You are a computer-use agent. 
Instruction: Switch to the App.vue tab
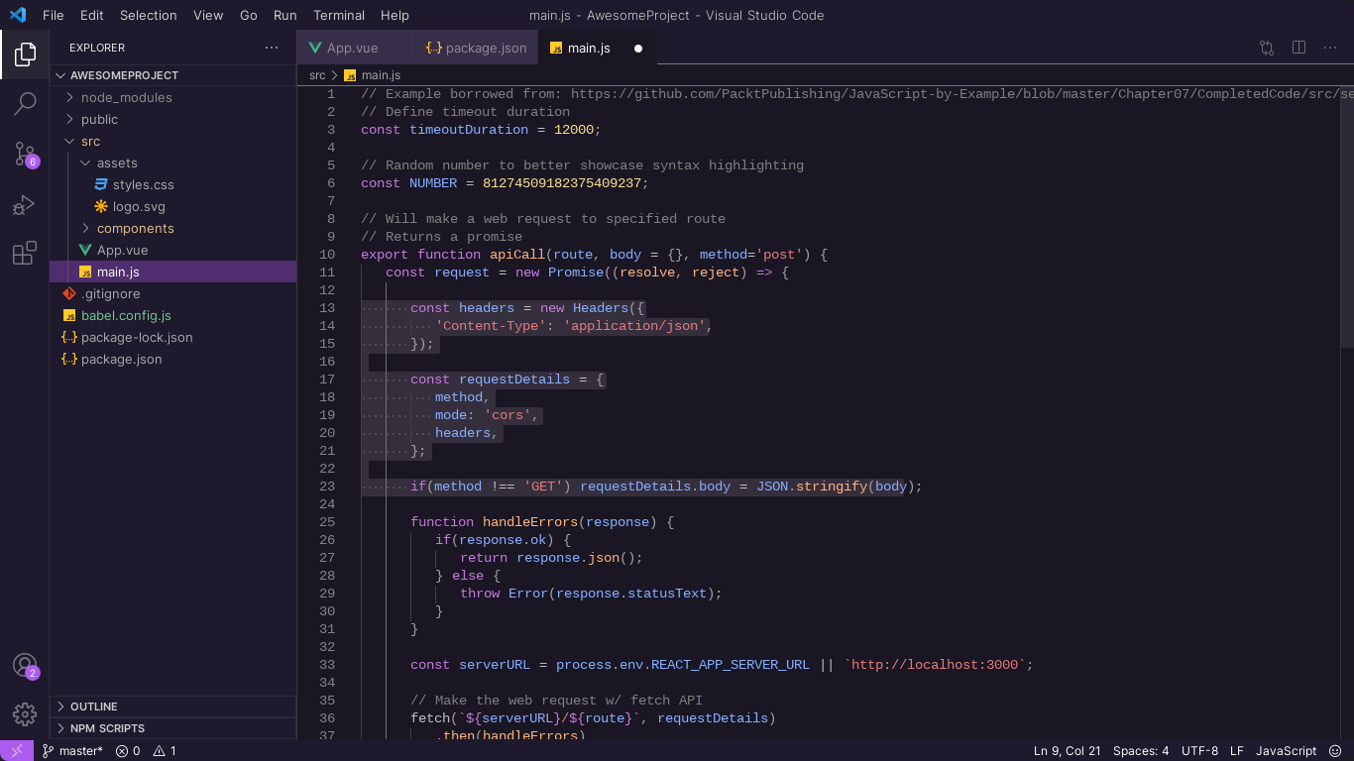click(x=356, y=48)
